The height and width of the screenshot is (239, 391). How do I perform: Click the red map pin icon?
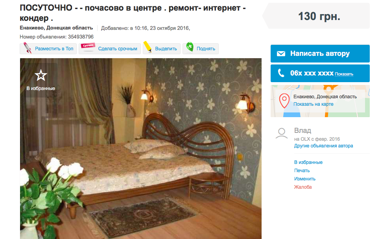pos(284,101)
